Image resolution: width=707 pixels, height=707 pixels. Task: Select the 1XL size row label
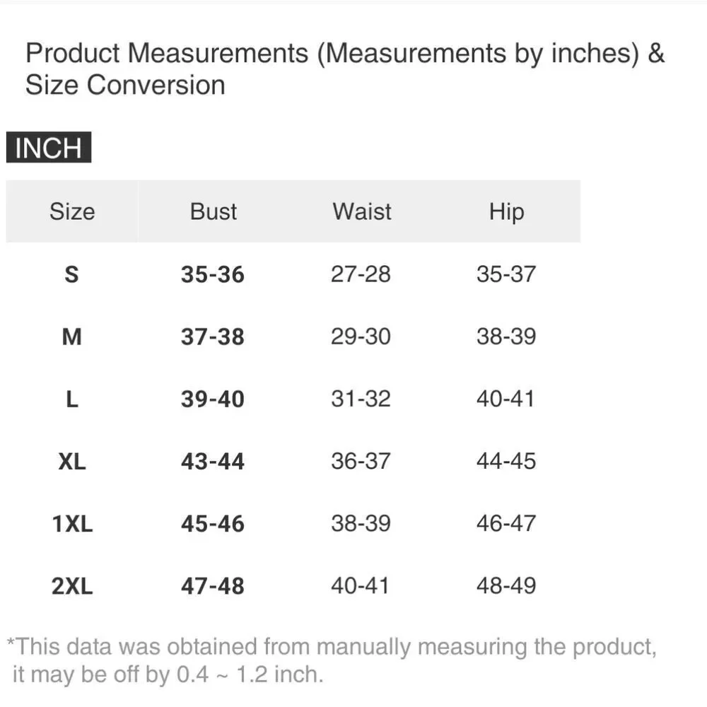coord(72,524)
